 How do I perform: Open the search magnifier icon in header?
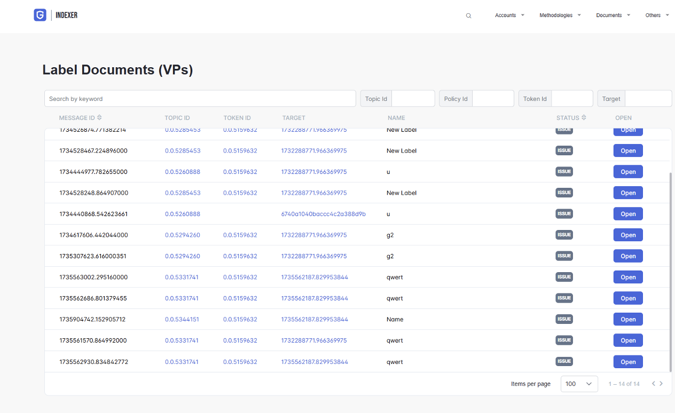(468, 16)
